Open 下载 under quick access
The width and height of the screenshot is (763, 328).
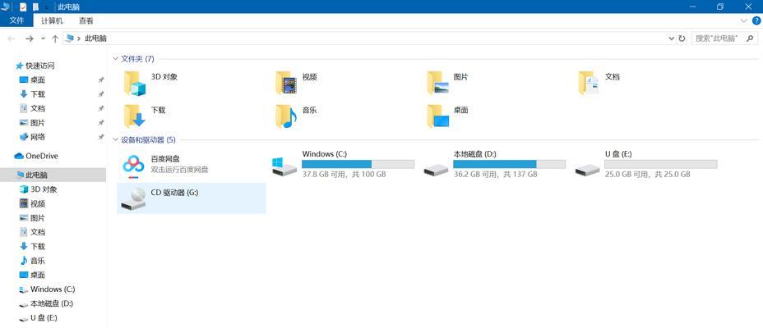tap(38, 94)
